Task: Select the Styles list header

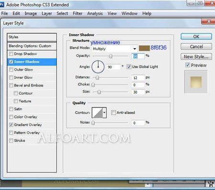Action: [x=32, y=37]
